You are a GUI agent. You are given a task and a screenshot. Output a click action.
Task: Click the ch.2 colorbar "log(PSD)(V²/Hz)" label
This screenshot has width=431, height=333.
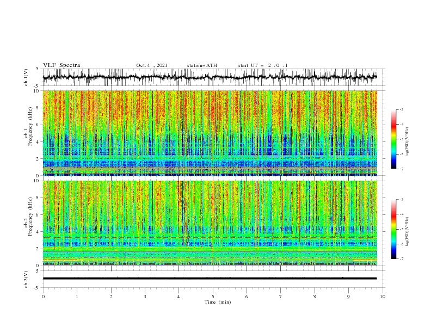pyautogui.click(x=408, y=232)
